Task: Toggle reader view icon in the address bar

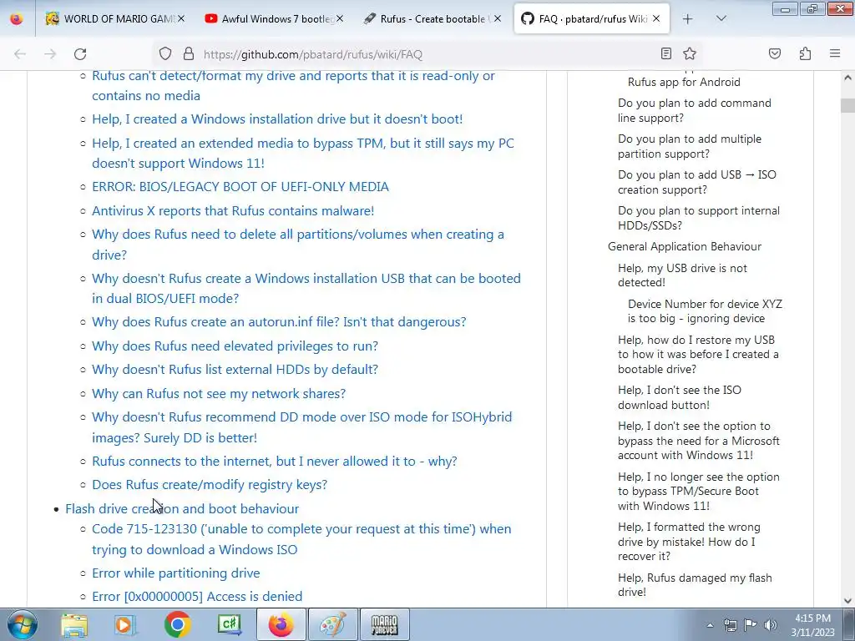Action: tap(665, 53)
